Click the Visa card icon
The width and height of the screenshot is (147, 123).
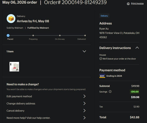[102, 76]
